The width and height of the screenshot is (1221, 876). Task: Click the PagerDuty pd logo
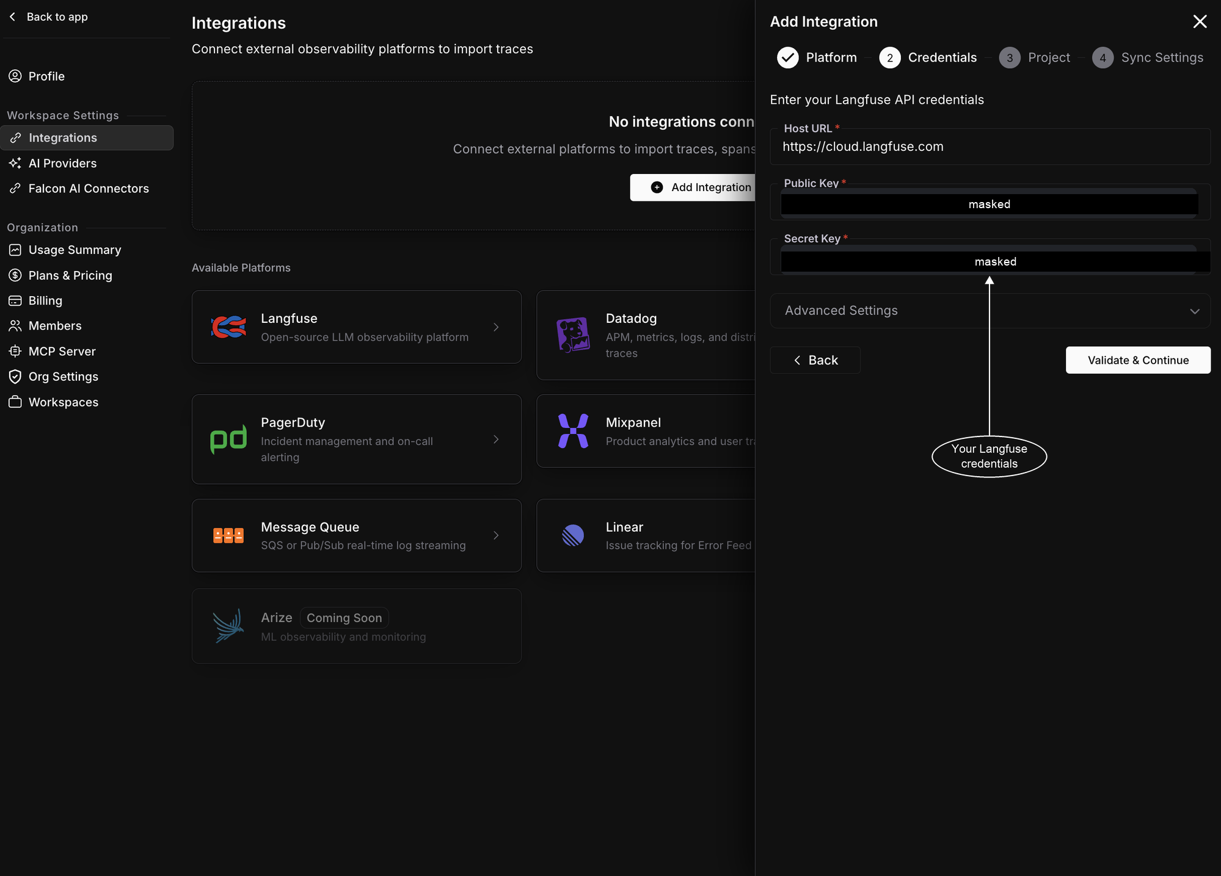tap(228, 440)
